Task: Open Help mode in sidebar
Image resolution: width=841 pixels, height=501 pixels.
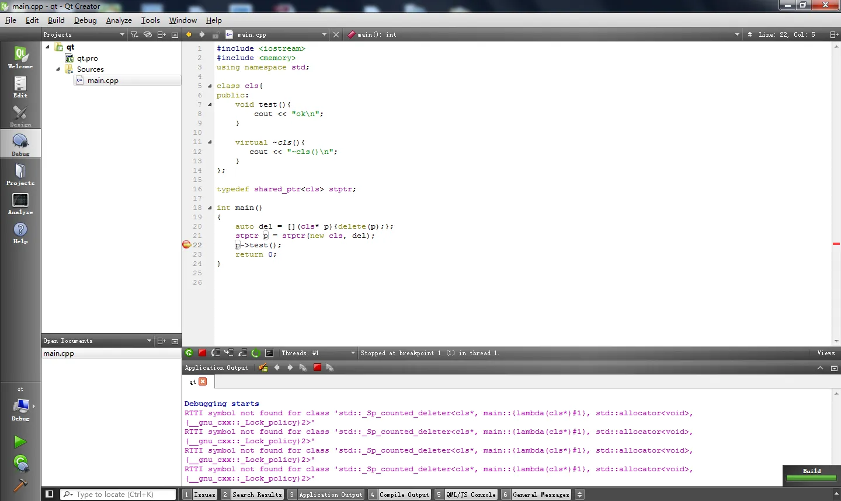Action: (x=20, y=232)
